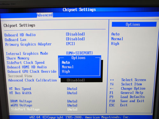This screenshot has width=159, height=119.
Task: Change HT Bus Width [Auto] value
Action: point(72,93)
